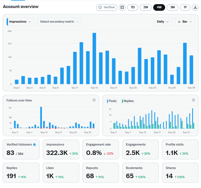Select the 1Y time range
201x188 pixels.
coord(185,7)
